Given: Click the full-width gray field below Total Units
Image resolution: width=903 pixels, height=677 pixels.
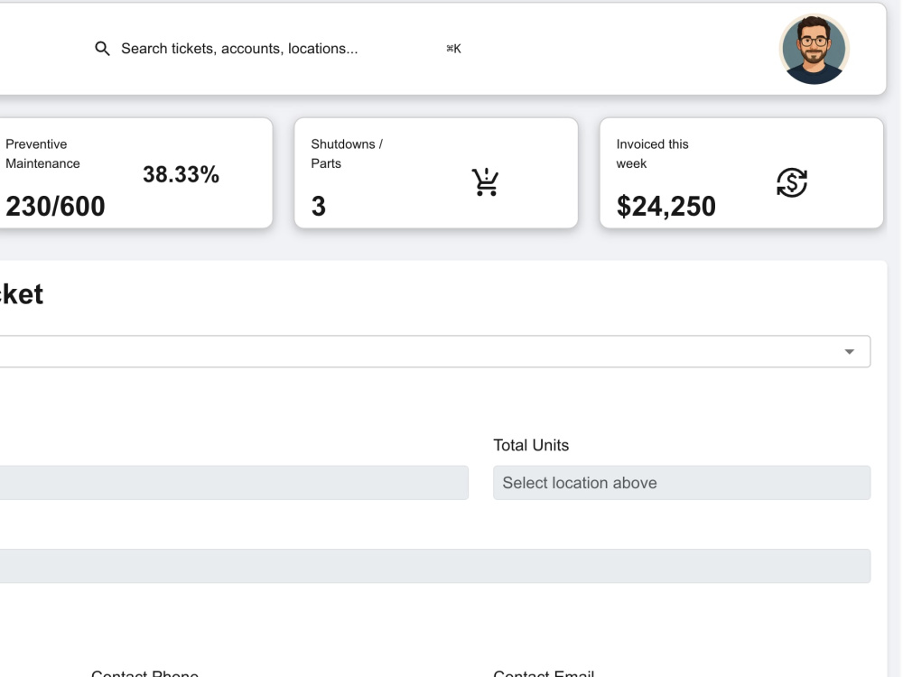Looking at the screenshot, I should pos(435,566).
